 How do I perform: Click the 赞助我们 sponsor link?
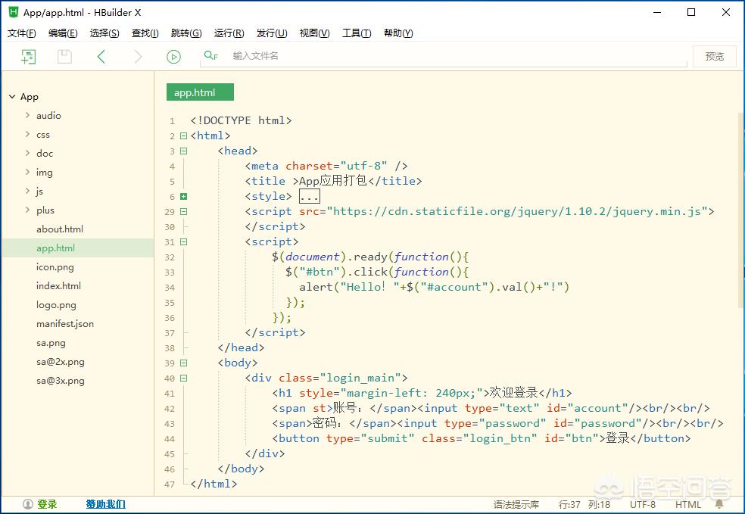tap(105, 504)
